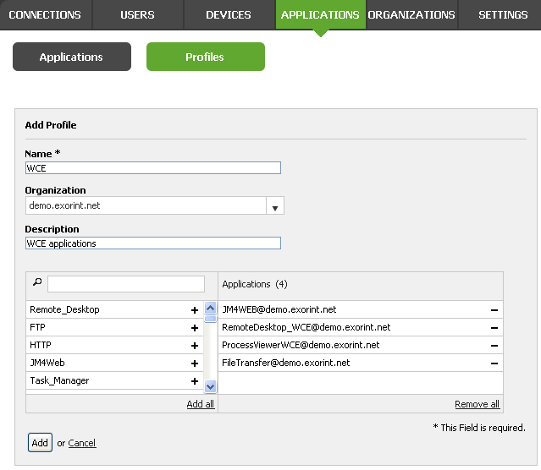This screenshot has height=470, width=541.
Task: Click minus icon for ProcessViewerWCE
Action: 494,346
